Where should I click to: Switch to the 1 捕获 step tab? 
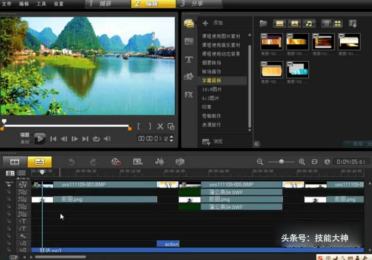[x=108, y=4]
